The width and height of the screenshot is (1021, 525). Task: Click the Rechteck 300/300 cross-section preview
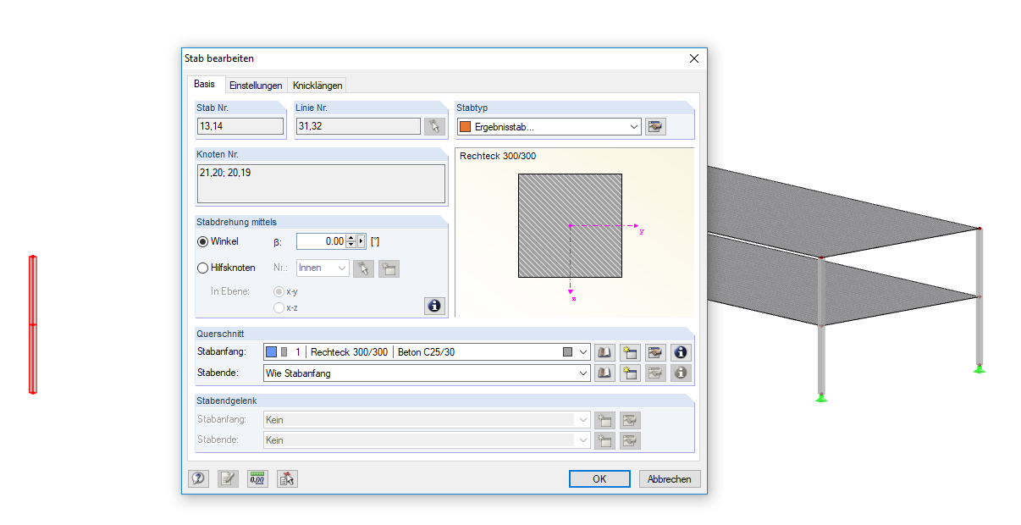pos(571,226)
